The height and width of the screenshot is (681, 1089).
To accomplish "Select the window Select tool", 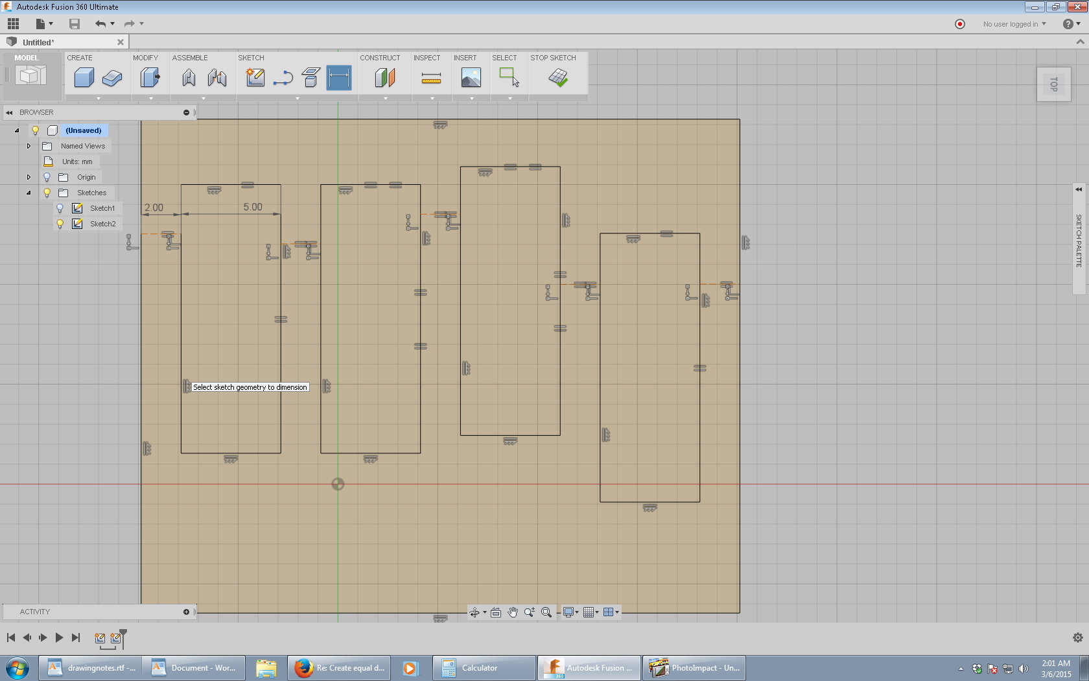I will pyautogui.click(x=509, y=77).
